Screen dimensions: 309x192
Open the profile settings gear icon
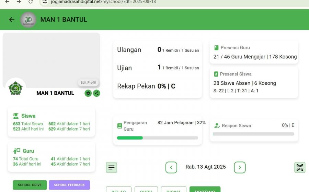(88, 93)
